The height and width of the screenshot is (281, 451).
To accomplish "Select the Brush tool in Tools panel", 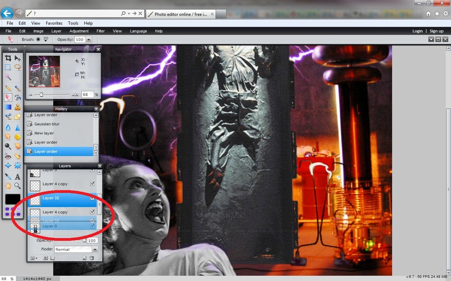I will [x=18, y=88].
